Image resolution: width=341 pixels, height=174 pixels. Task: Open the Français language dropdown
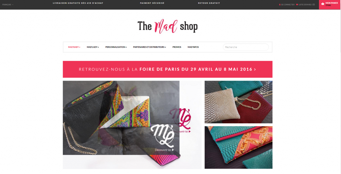pyautogui.click(x=8, y=5)
